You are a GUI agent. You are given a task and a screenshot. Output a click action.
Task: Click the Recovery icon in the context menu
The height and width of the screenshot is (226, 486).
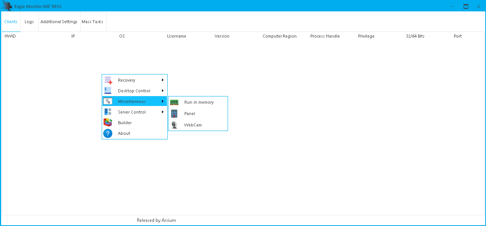coord(108,80)
